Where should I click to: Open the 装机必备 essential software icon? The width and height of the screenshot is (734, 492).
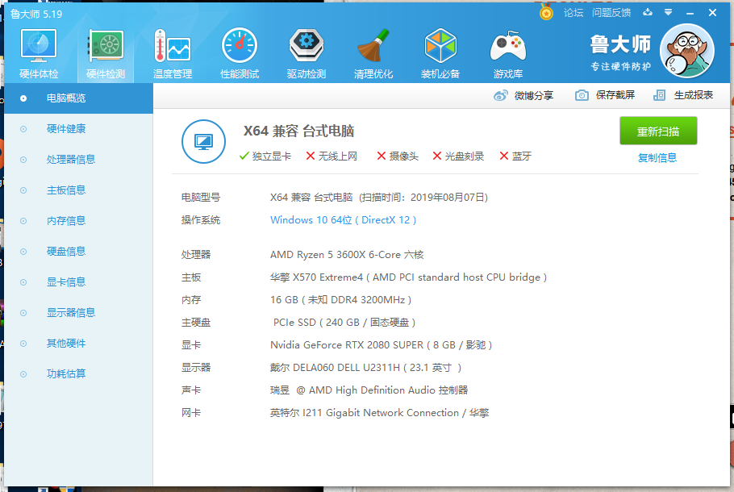click(440, 48)
